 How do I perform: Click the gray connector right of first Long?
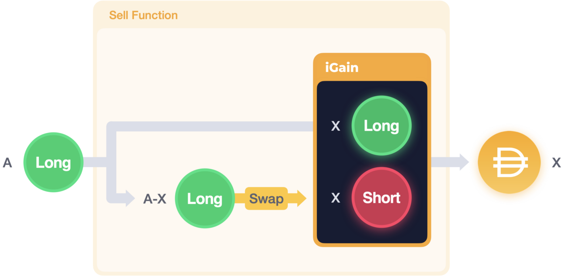click(95, 162)
